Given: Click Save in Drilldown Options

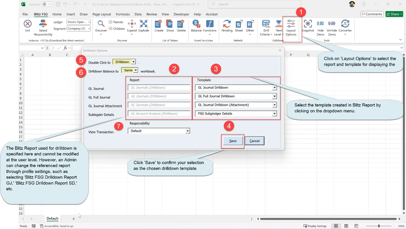Looking at the screenshot, I should [x=233, y=141].
